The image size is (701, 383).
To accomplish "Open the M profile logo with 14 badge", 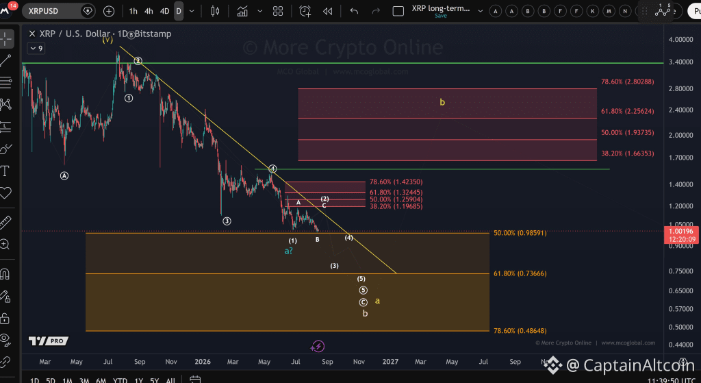I will [x=8, y=10].
